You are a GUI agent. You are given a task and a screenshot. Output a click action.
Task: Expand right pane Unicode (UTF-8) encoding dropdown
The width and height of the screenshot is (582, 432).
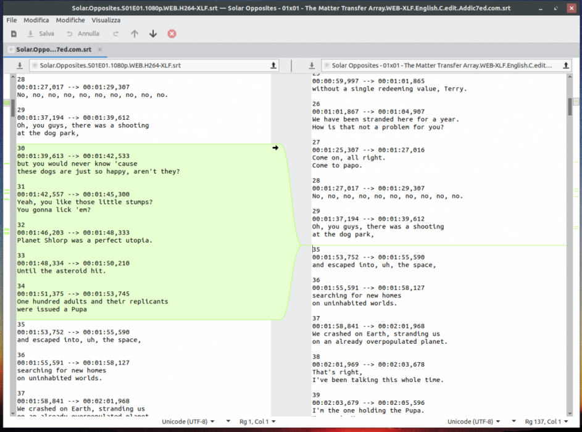click(474, 422)
